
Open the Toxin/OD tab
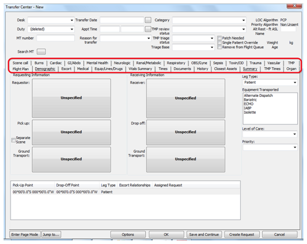236,63
